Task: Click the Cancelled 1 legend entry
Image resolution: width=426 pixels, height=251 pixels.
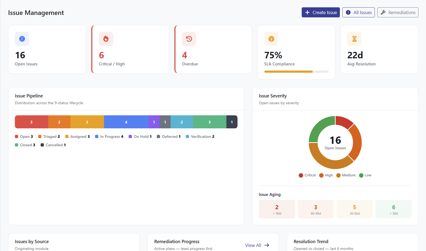Action: (53, 145)
